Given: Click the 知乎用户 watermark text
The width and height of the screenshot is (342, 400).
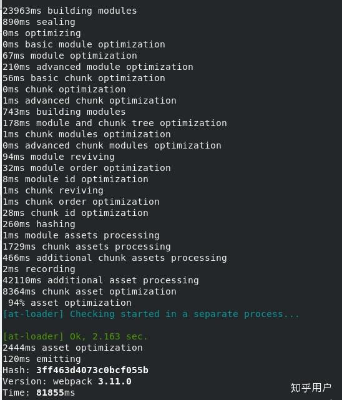Looking at the screenshot, I should pos(311,388).
